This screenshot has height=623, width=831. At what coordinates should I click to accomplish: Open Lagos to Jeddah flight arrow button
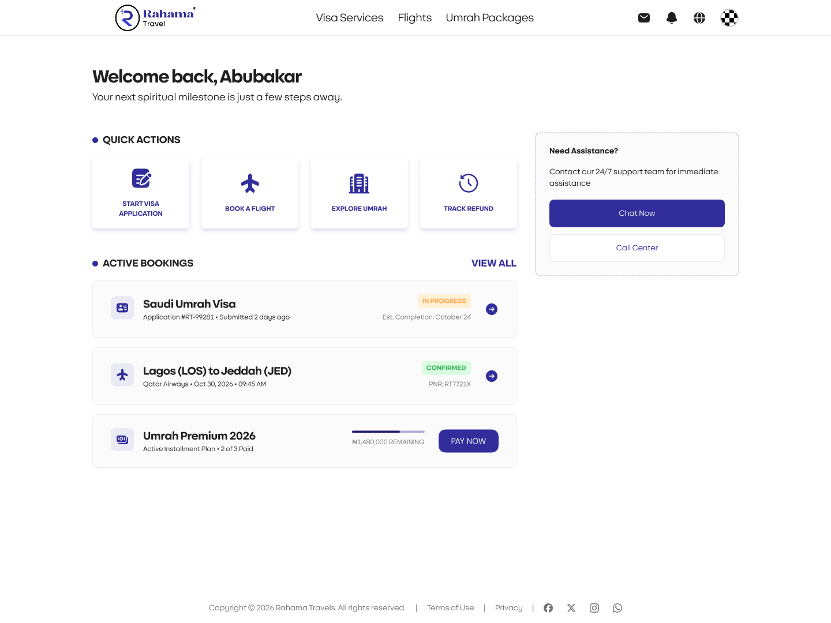pos(492,376)
